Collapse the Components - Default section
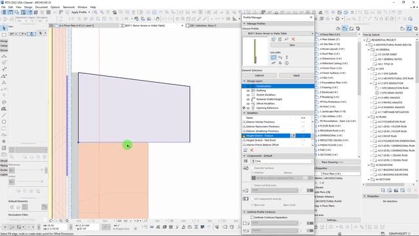Screen dimensions: 419x236 click(244, 156)
